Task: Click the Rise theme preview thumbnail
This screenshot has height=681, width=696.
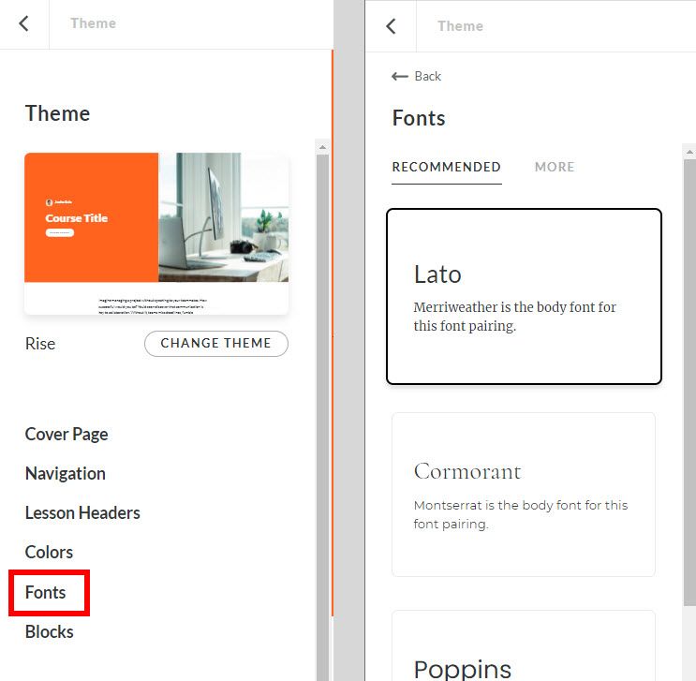Action: tap(156, 233)
